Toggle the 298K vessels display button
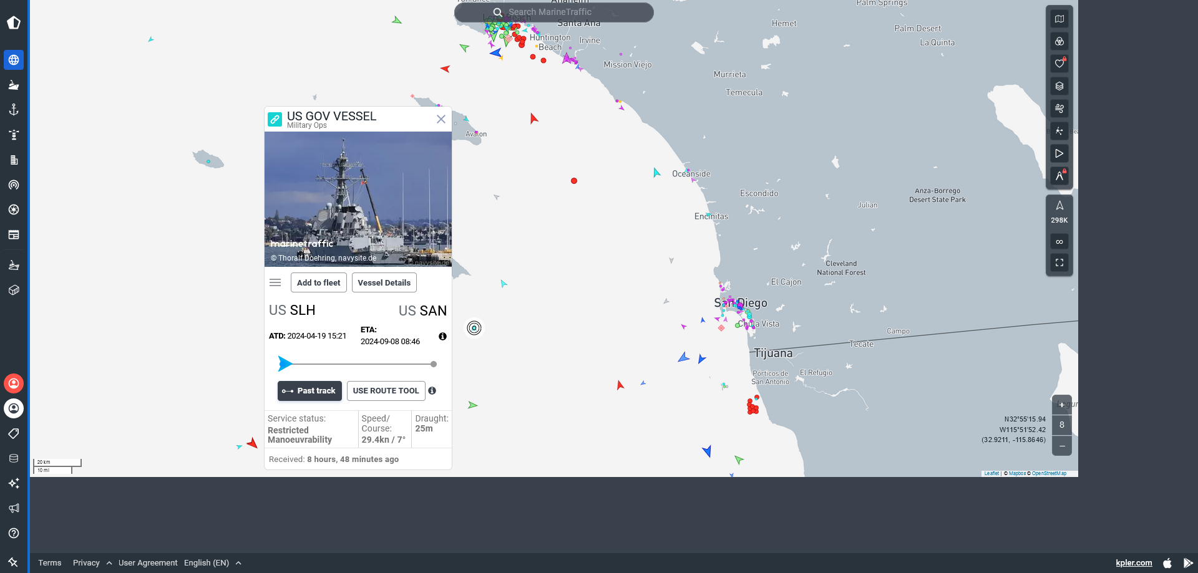Screen dimensions: 1198x573 click(x=1059, y=212)
